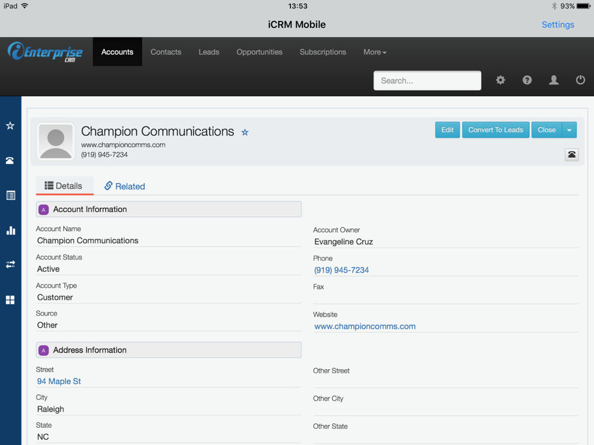This screenshot has width=594, height=445.
Task: Expand the dropdown arrow beside Close
Action: [570, 130]
